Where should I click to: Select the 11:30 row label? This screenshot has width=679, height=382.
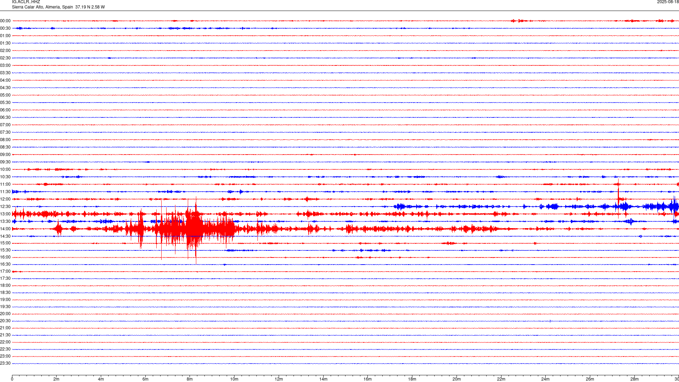tap(5, 192)
